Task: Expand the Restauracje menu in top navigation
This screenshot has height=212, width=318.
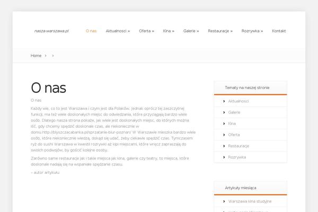Action: (220, 31)
